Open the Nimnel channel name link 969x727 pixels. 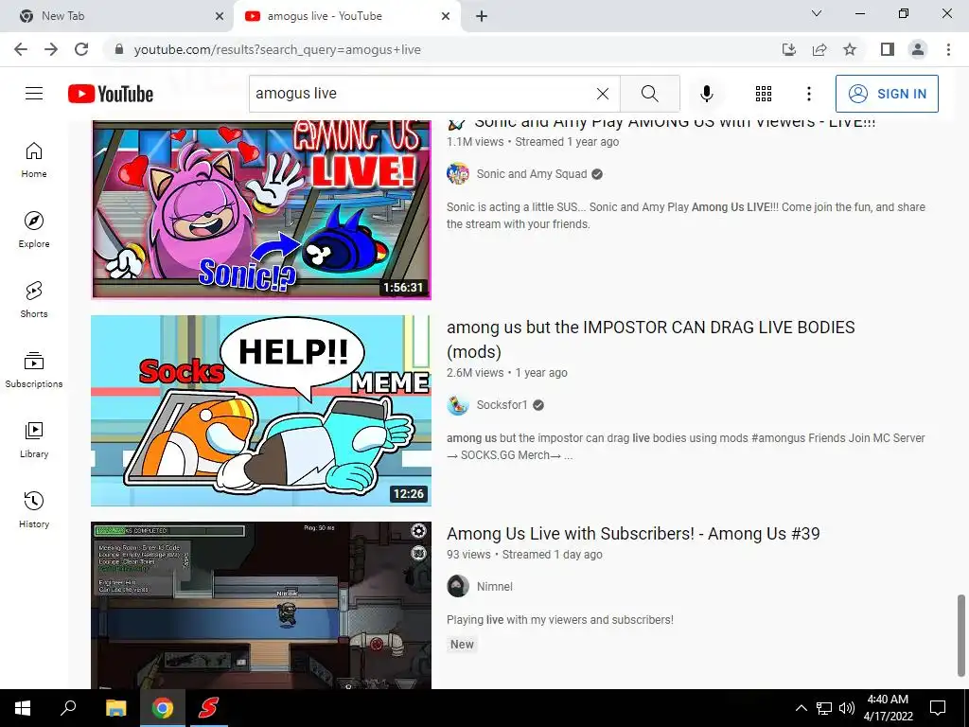[494, 586]
